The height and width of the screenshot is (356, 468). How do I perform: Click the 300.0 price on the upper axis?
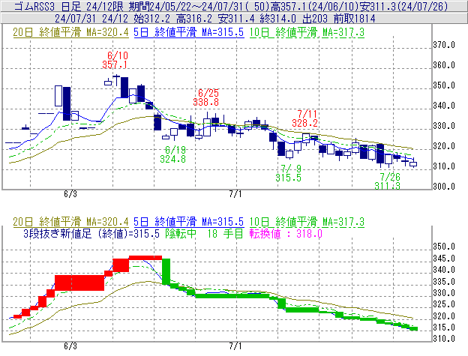pyautogui.click(x=444, y=187)
